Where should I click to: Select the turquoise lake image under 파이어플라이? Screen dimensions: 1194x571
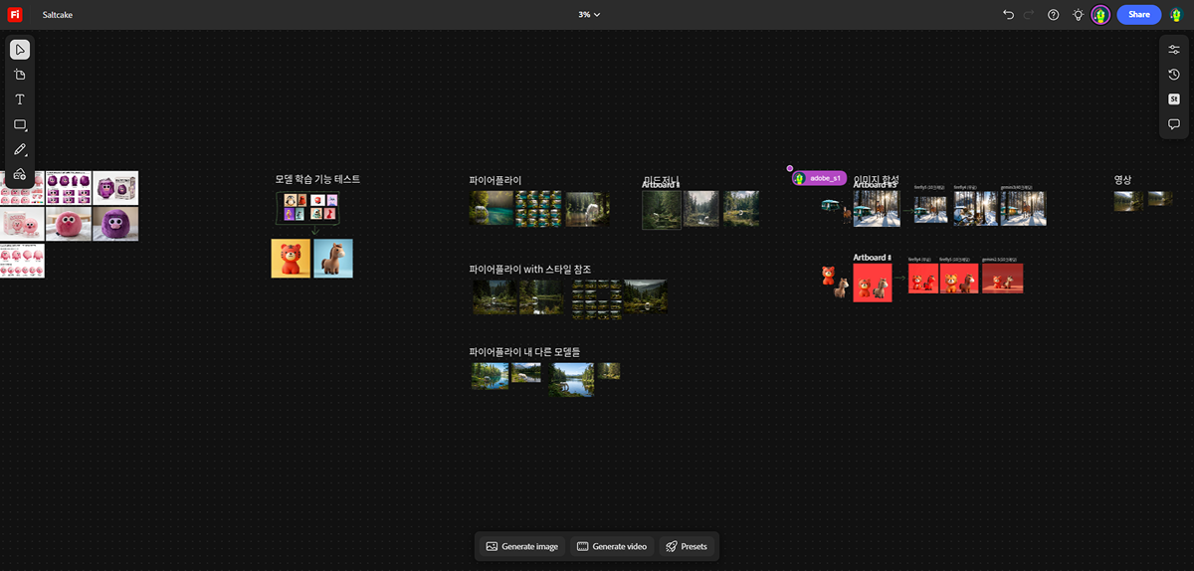[492, 208]
